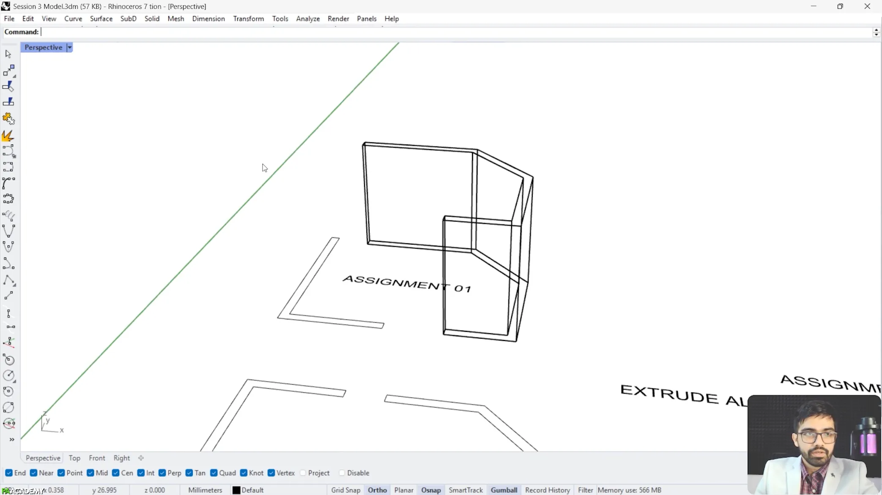Expand more tools with double chevron
The image size is (882, 495).
[12, 440]
